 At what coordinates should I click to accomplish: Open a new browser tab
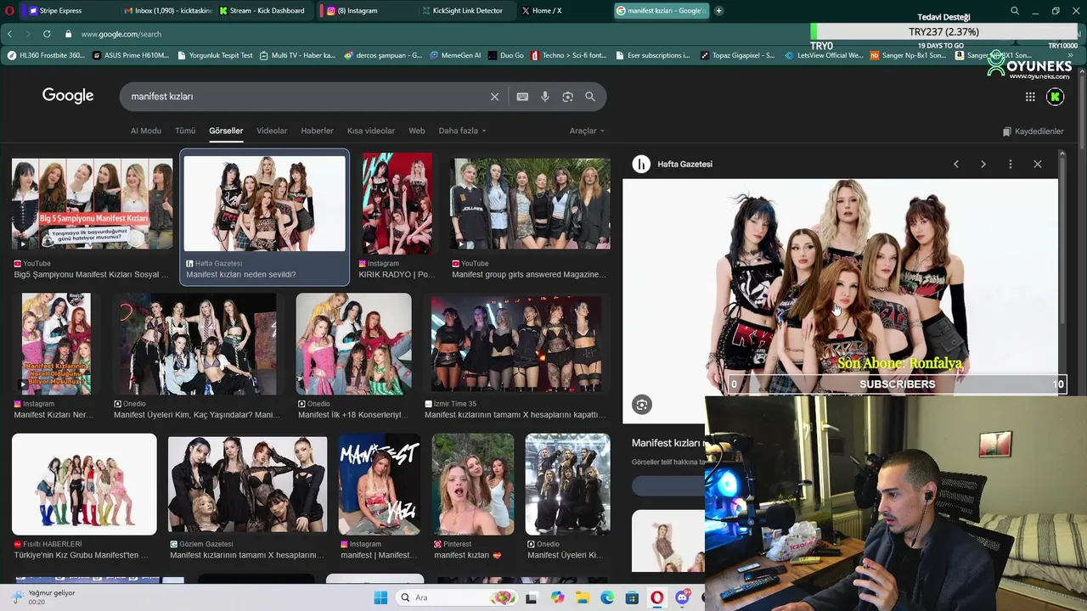(x=719, y=11)
